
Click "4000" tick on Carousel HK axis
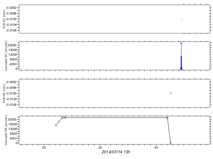pyautogui.click(x=13, y=139)
